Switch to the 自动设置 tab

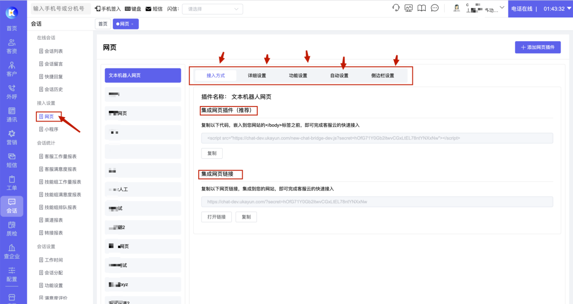(339, 76)
